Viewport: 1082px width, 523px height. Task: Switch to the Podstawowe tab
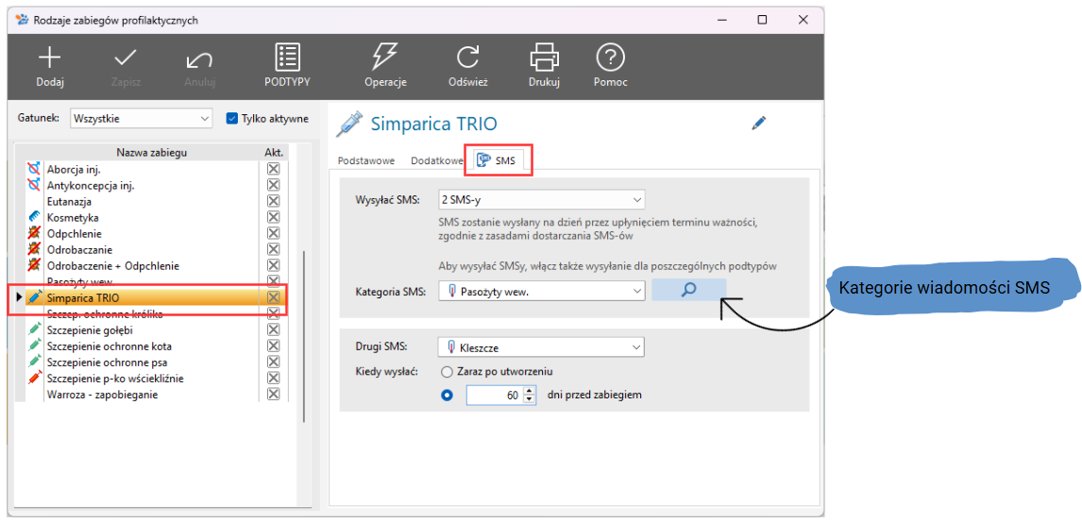pyautogui.click(x=366, y=161)
